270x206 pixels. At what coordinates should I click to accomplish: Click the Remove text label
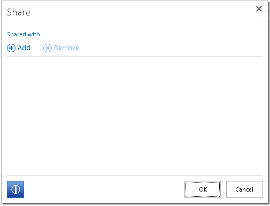point(66,48)
